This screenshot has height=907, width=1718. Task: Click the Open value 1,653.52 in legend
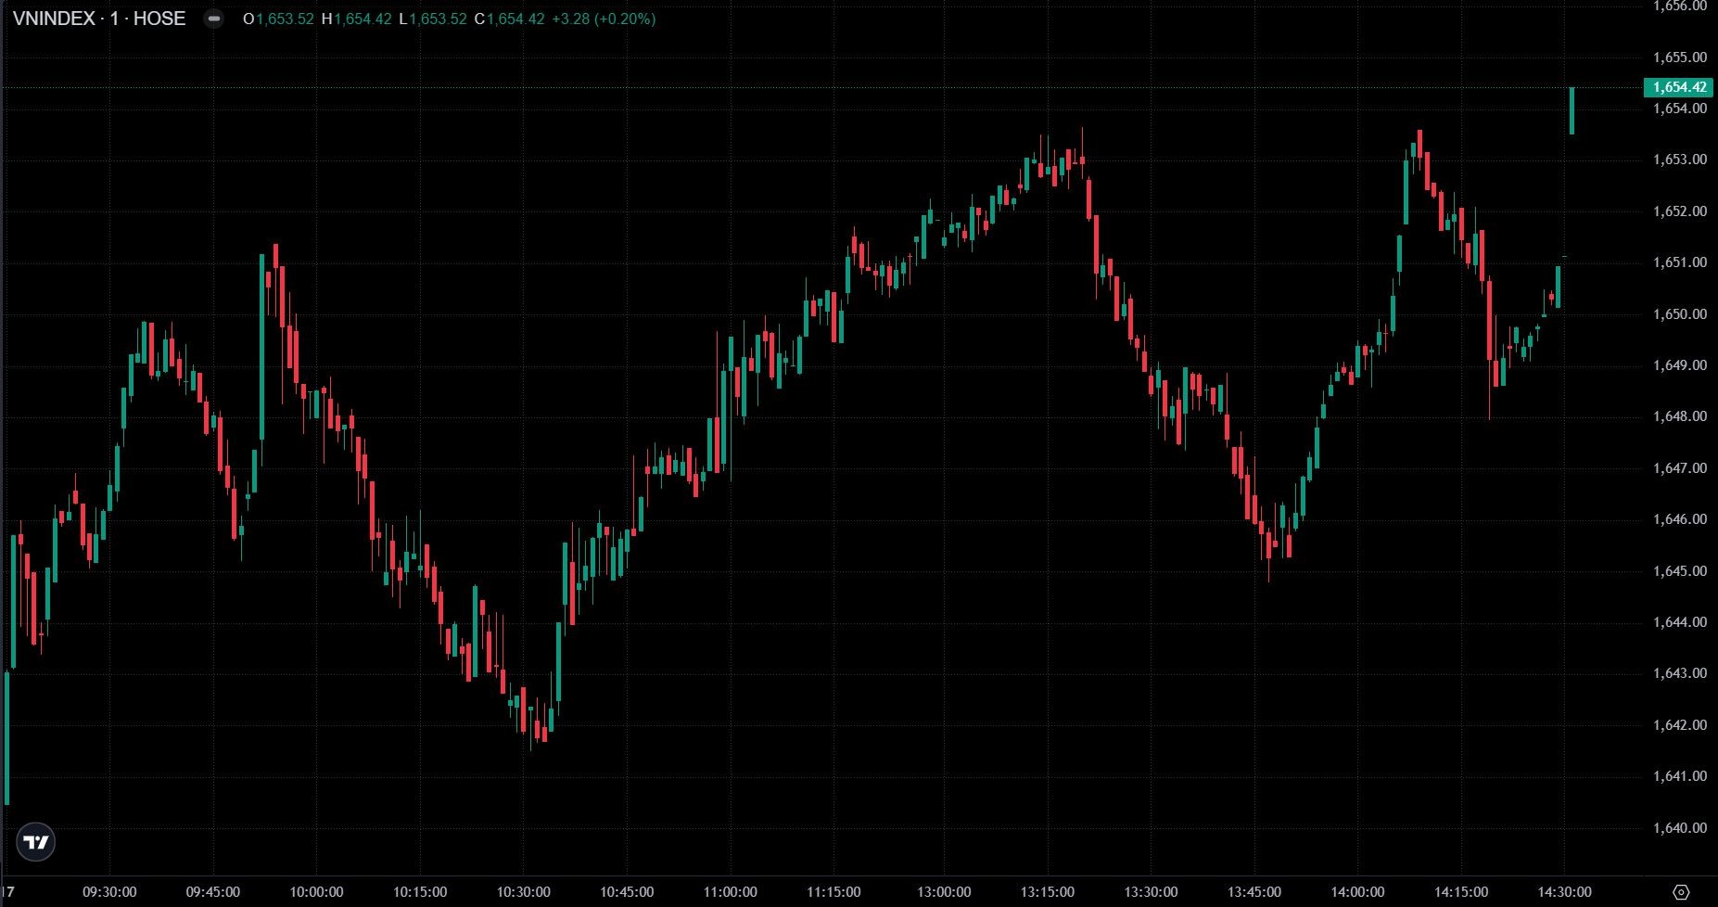pyautogui.click(x=285, y=19)
